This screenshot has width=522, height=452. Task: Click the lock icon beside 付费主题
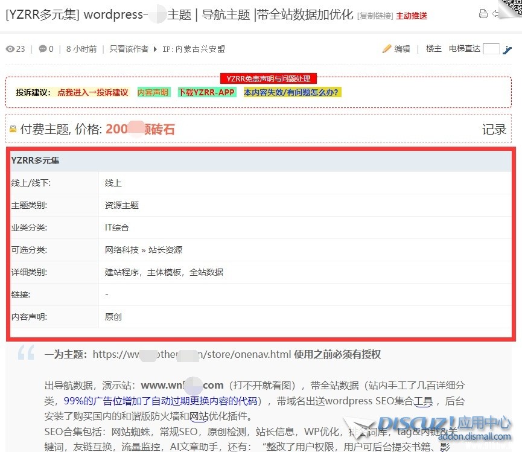(x=13, y=129)
